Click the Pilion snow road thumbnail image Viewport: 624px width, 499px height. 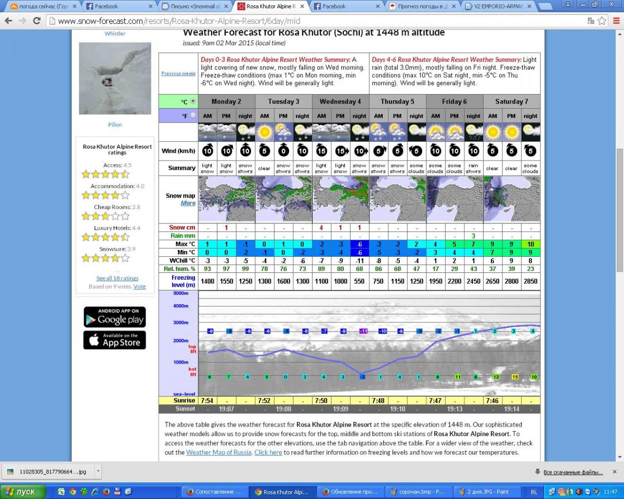click(x=115, y=78)
